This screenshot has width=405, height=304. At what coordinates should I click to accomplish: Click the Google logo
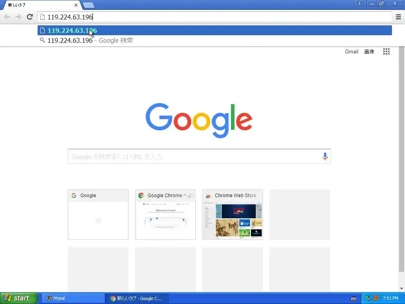[199, 120]
